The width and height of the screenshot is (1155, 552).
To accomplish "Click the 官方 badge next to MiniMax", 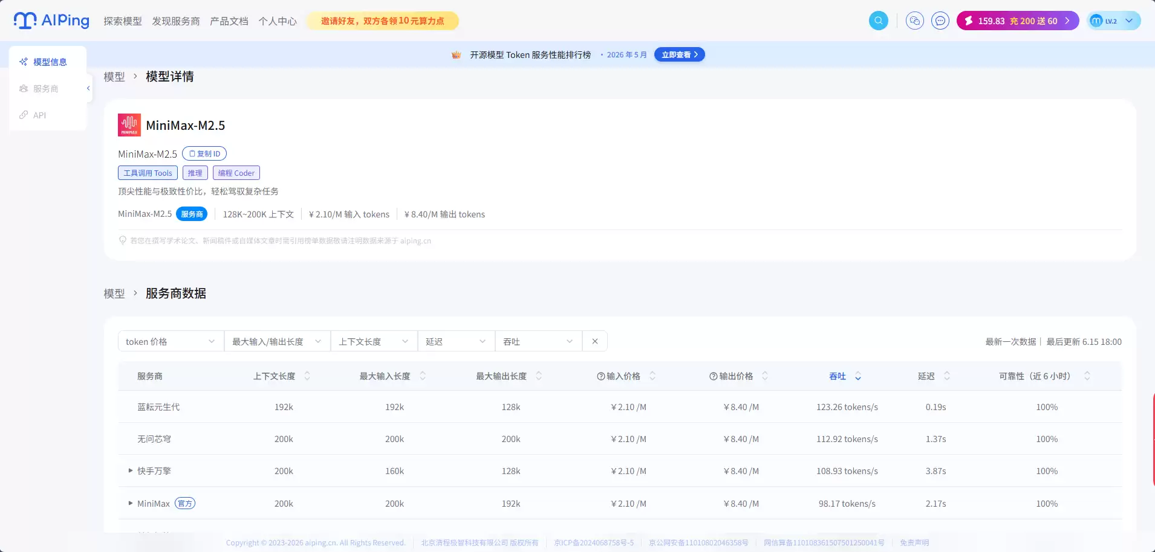I will click(185, 503).
